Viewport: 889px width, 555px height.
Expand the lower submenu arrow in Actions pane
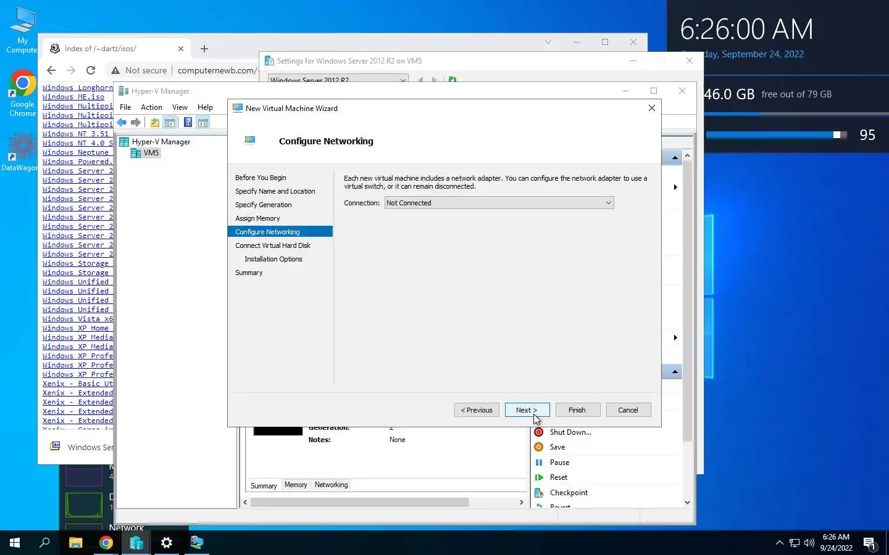click(x=675, y=337)
